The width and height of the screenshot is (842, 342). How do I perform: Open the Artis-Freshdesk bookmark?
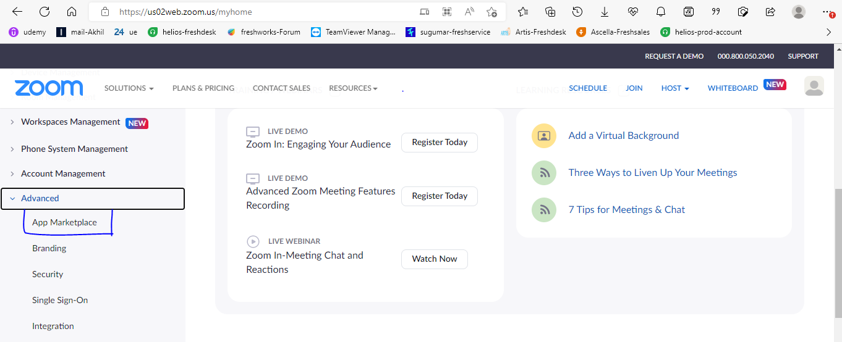click(533, 32)
